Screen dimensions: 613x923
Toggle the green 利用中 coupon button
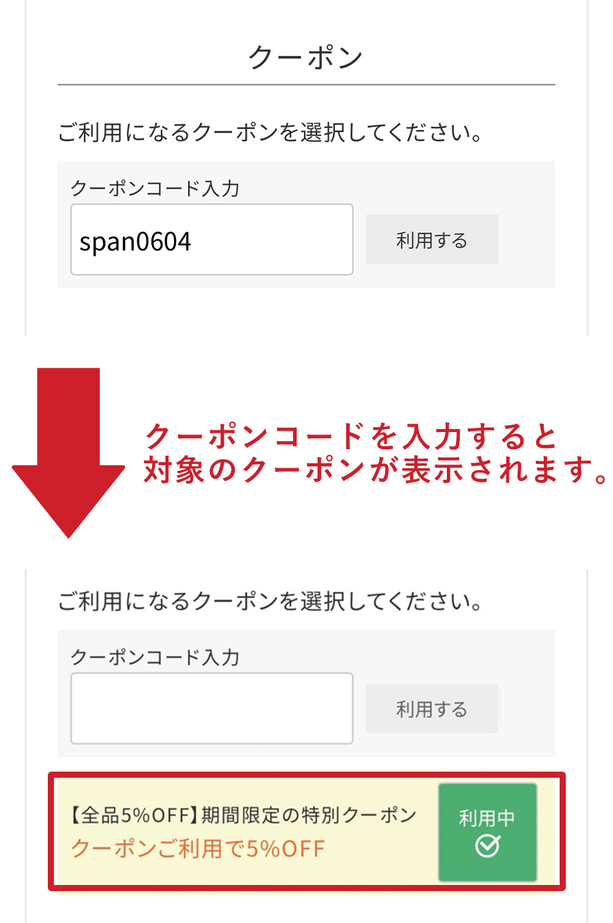click(x=487, y=832)
